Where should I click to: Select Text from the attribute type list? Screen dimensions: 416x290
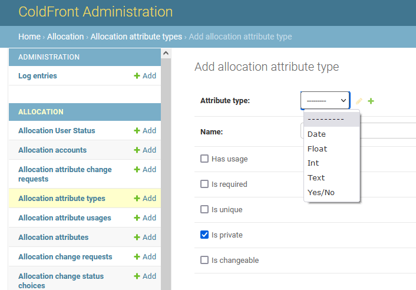[332, 177]
